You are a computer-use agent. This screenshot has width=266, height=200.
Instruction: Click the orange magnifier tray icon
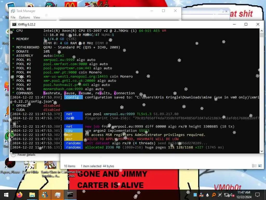point(214,195)
